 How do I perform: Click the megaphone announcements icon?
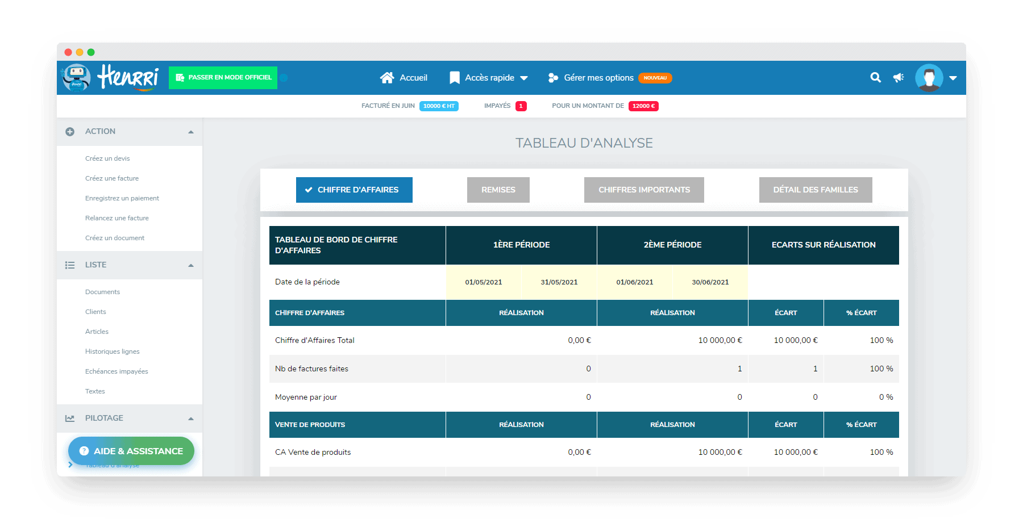coord(899,78)
